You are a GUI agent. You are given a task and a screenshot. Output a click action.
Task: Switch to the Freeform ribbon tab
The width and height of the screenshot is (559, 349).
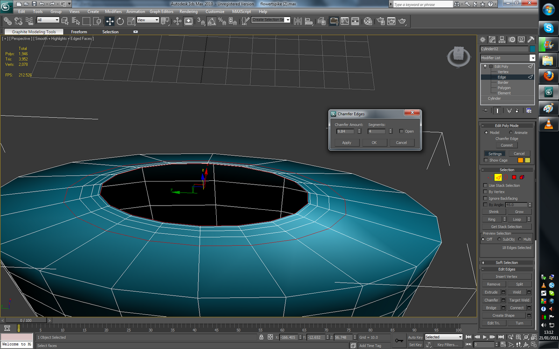pos(79,32)
